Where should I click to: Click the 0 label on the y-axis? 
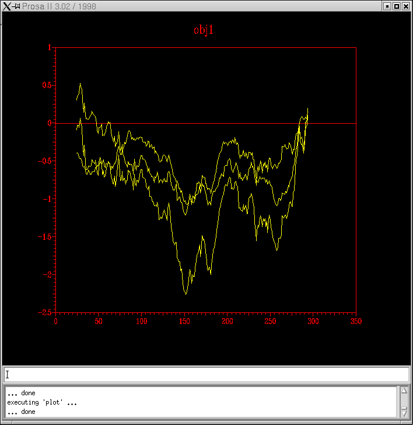coord(50,123)
